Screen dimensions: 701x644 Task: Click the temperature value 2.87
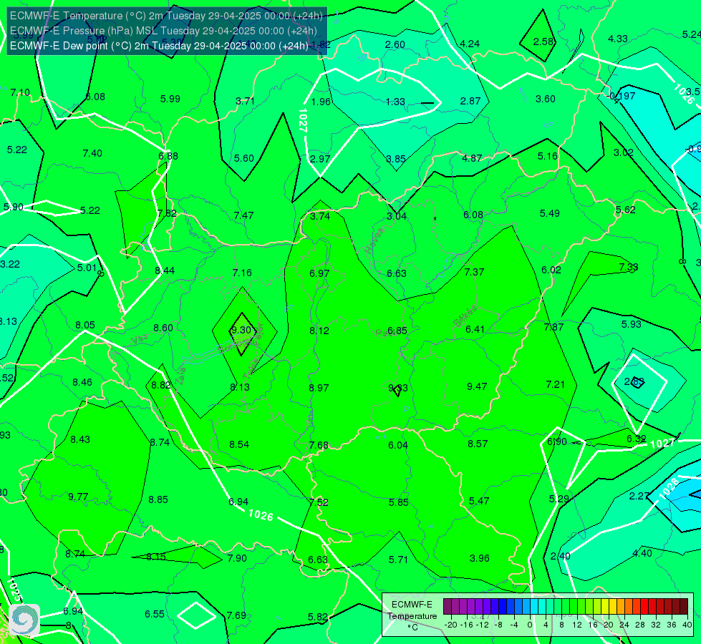(470, 101)
